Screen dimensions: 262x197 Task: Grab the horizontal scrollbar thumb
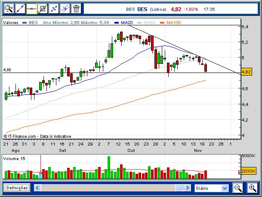179,188
